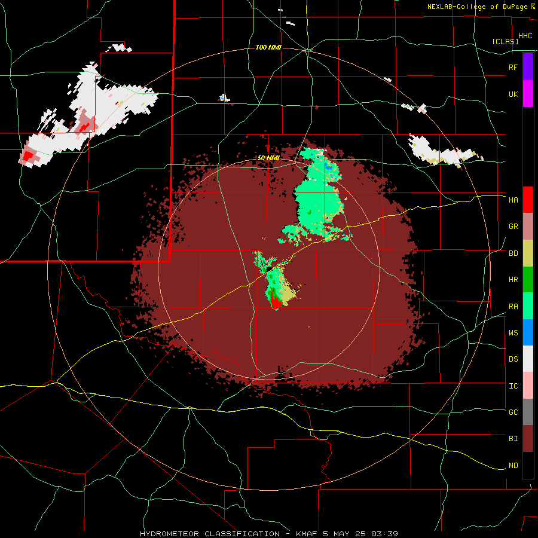This screenshot has width=538, height=538.
Task: Click the '[CLAS]' legend header text
Action: (x=505, y=41)
